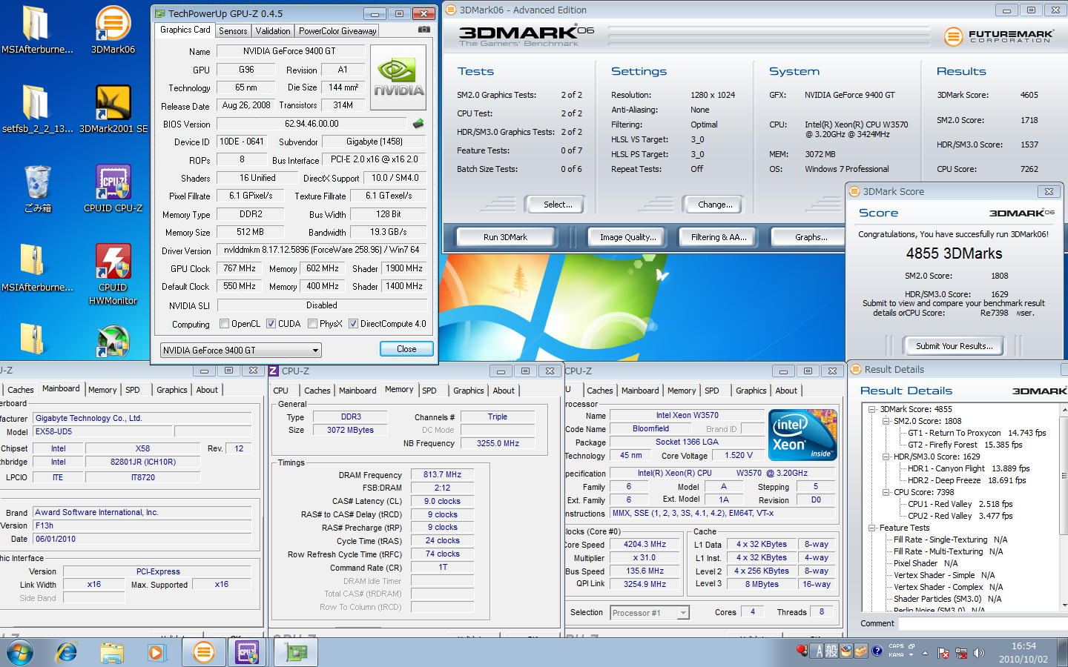The width and height of the screenshot is (1068, 667).
Task: Click the Result Details scrollbar thumb
Action: tap(1065, 475)
